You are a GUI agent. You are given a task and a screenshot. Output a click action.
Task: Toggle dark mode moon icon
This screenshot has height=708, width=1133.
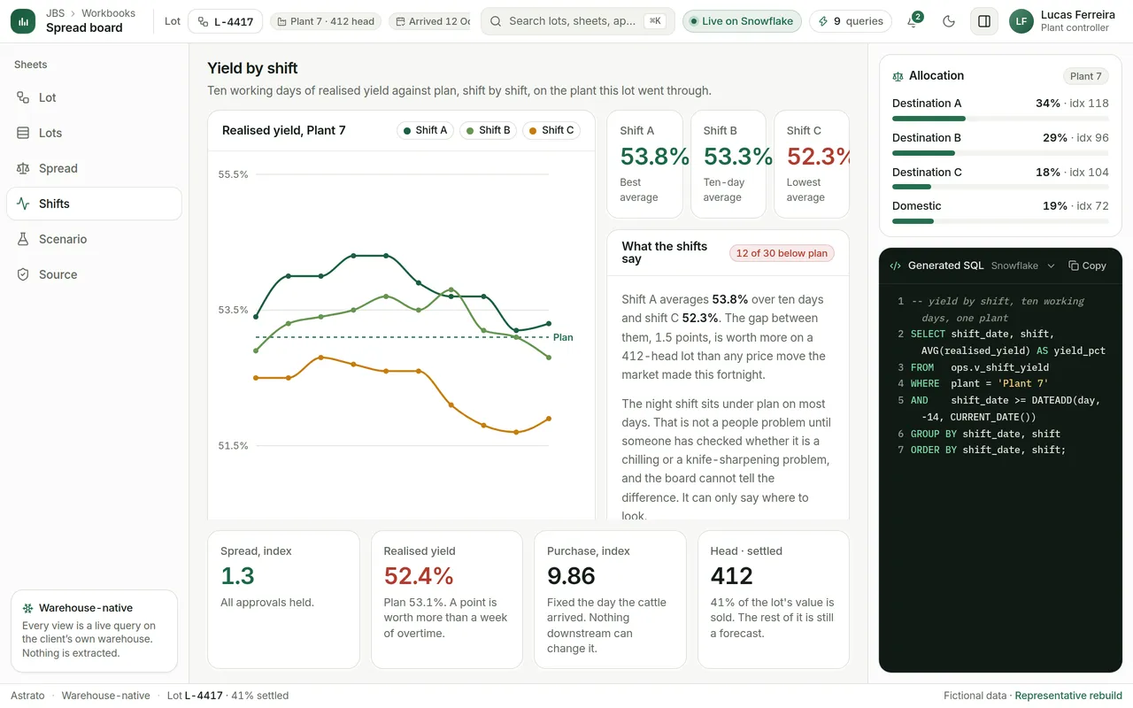tap(949, 21)
